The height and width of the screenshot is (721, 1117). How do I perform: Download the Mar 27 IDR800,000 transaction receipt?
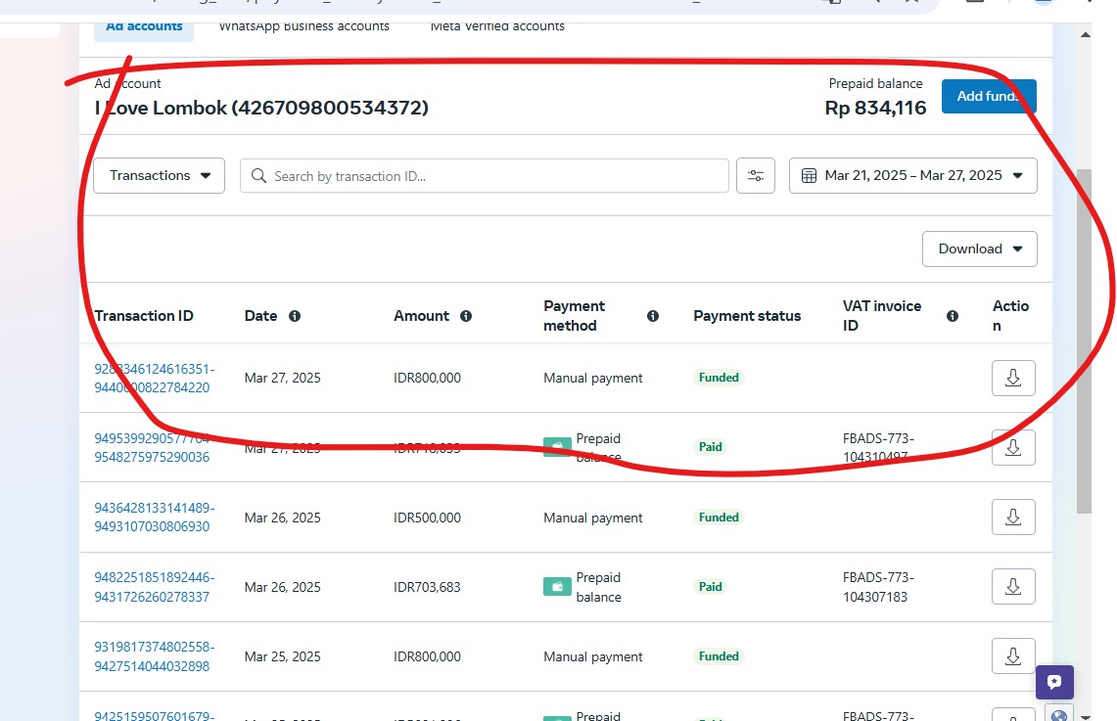click(x=1013, y=378)
